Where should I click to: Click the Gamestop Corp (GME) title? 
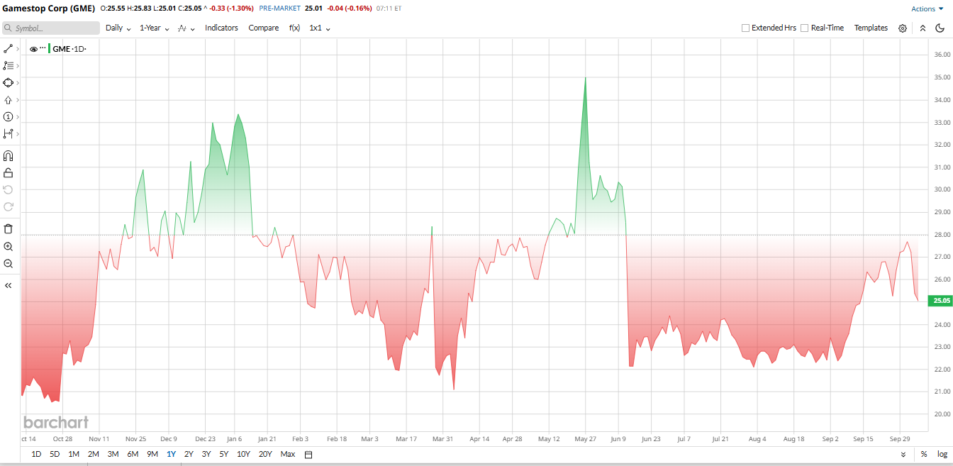(48, 9)
